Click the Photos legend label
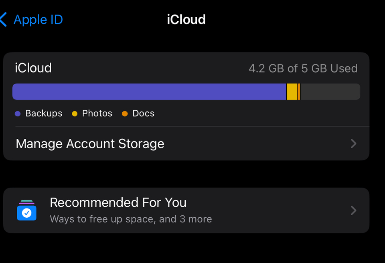 (x=97, y=113)
